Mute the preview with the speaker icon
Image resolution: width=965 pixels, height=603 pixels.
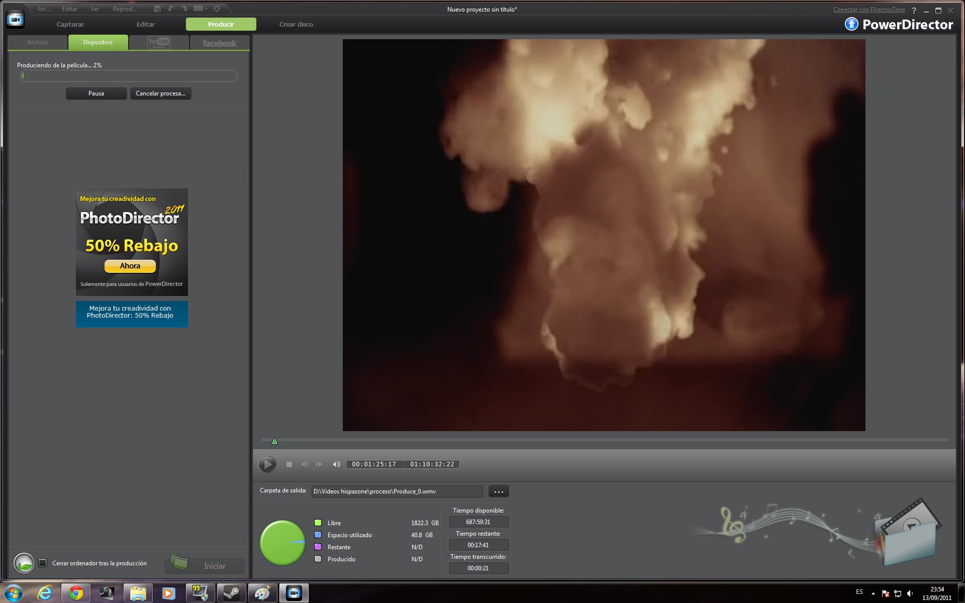336,464
